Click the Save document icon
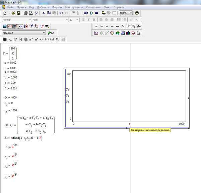Viewport: 201px width, 193px height. coord(19,13)
